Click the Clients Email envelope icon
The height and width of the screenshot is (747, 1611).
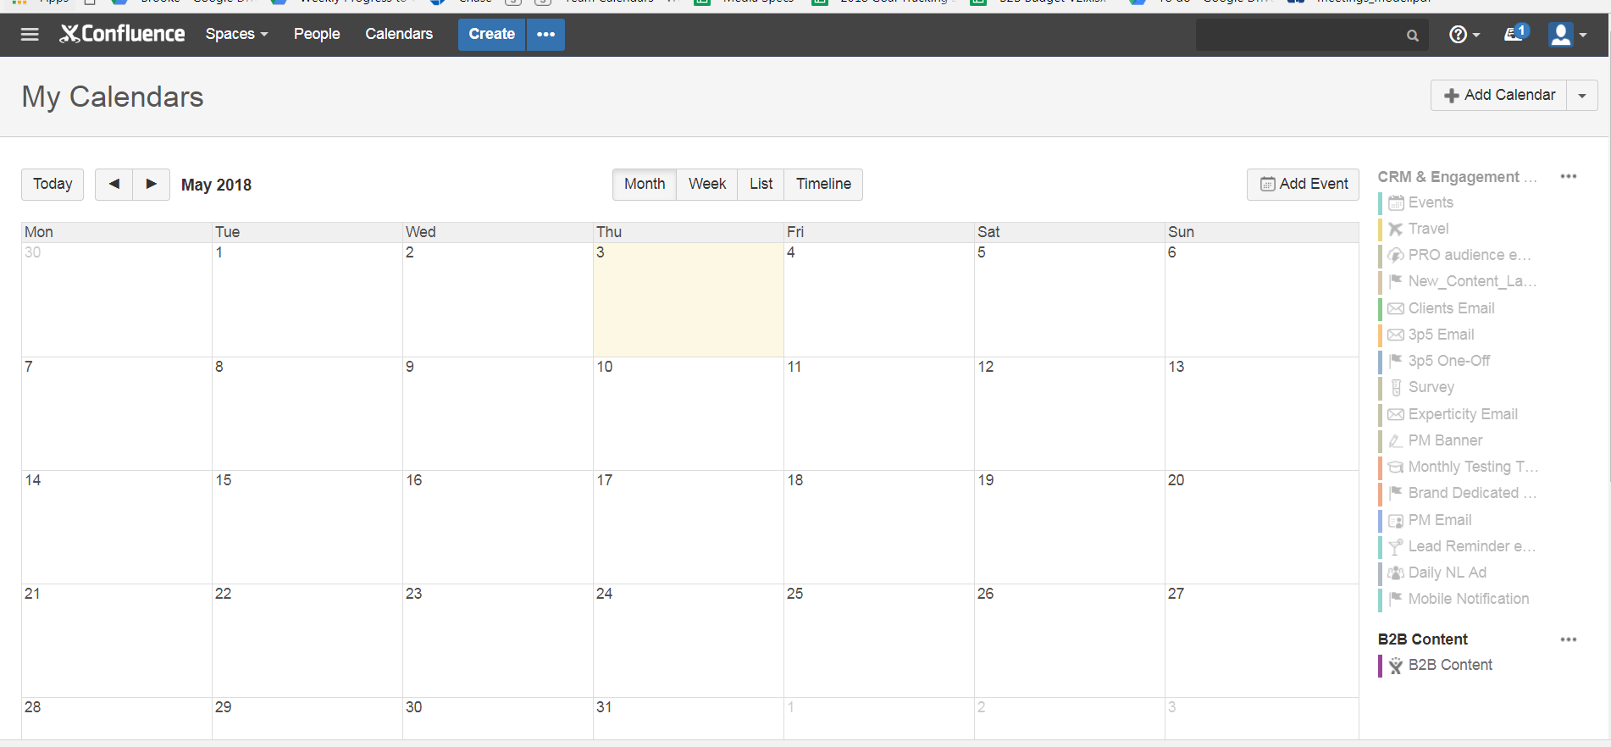pyautogui.click(x=1396, y=308)
